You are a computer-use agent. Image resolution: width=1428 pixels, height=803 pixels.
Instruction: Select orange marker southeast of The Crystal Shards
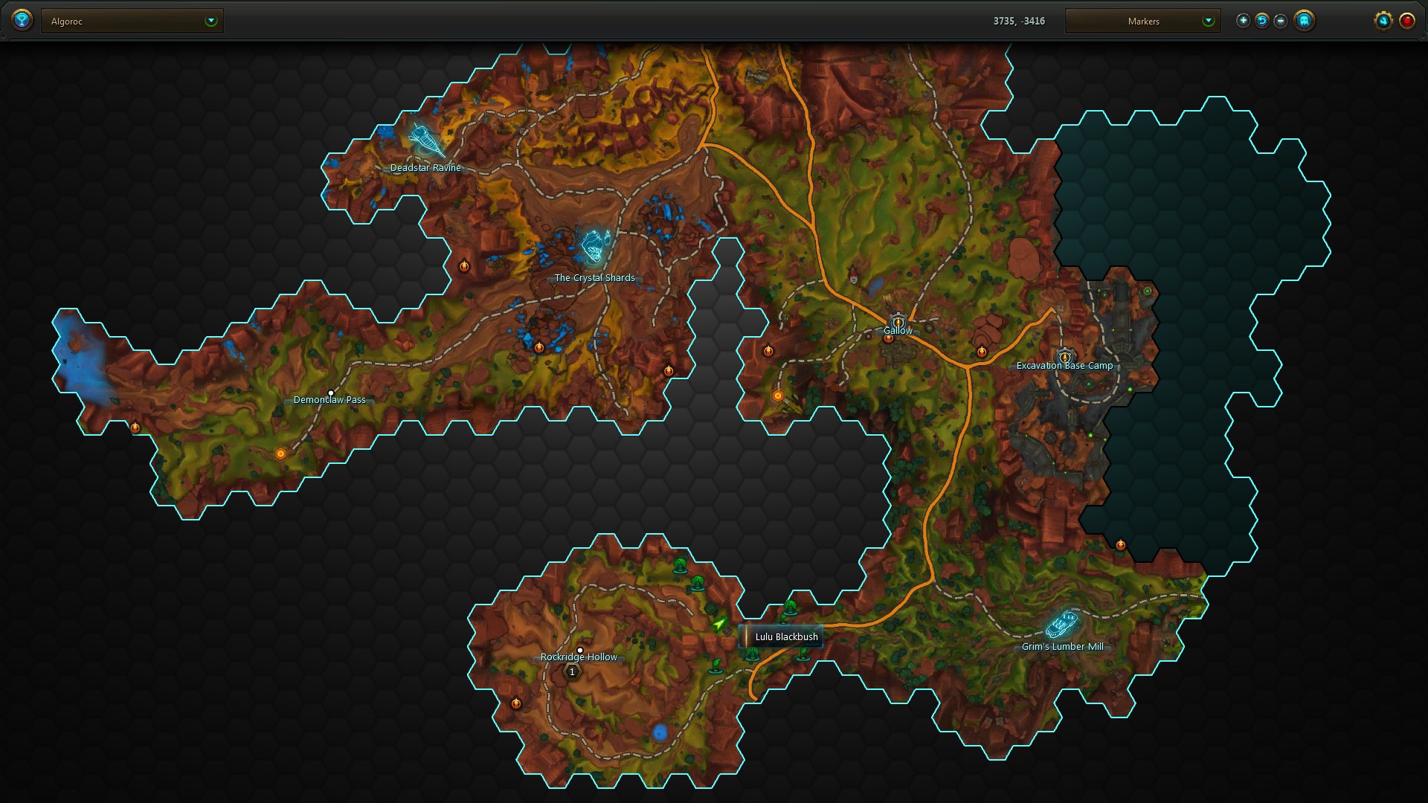click(668, 370)
